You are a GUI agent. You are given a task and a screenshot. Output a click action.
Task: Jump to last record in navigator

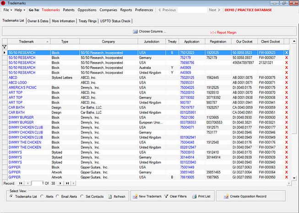[x=67, y=183]
